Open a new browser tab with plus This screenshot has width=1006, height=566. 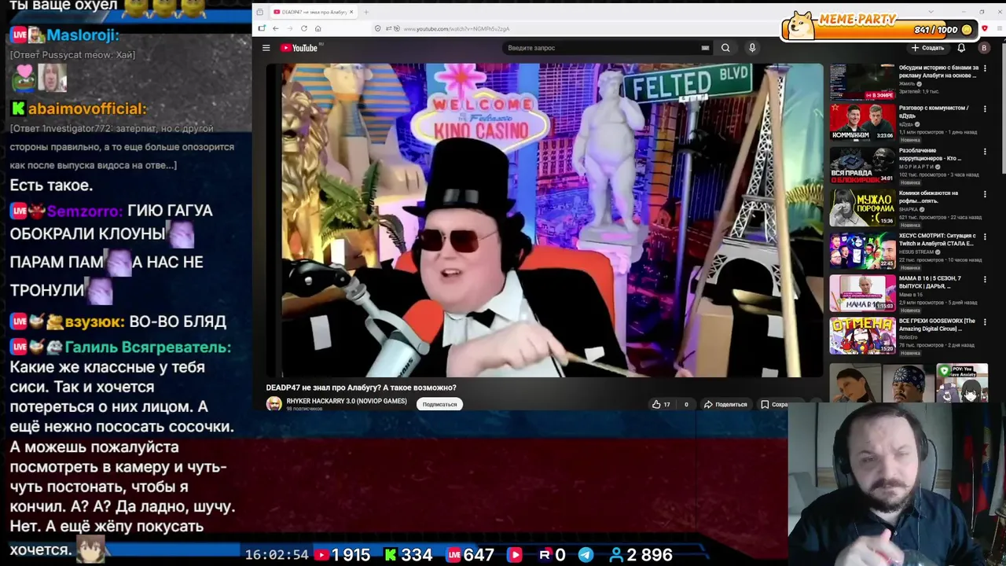coord(366,12)
